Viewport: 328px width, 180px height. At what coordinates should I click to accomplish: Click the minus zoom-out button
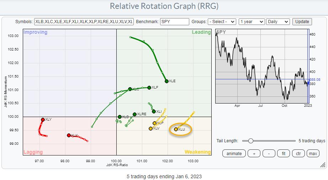coord(269,154)
